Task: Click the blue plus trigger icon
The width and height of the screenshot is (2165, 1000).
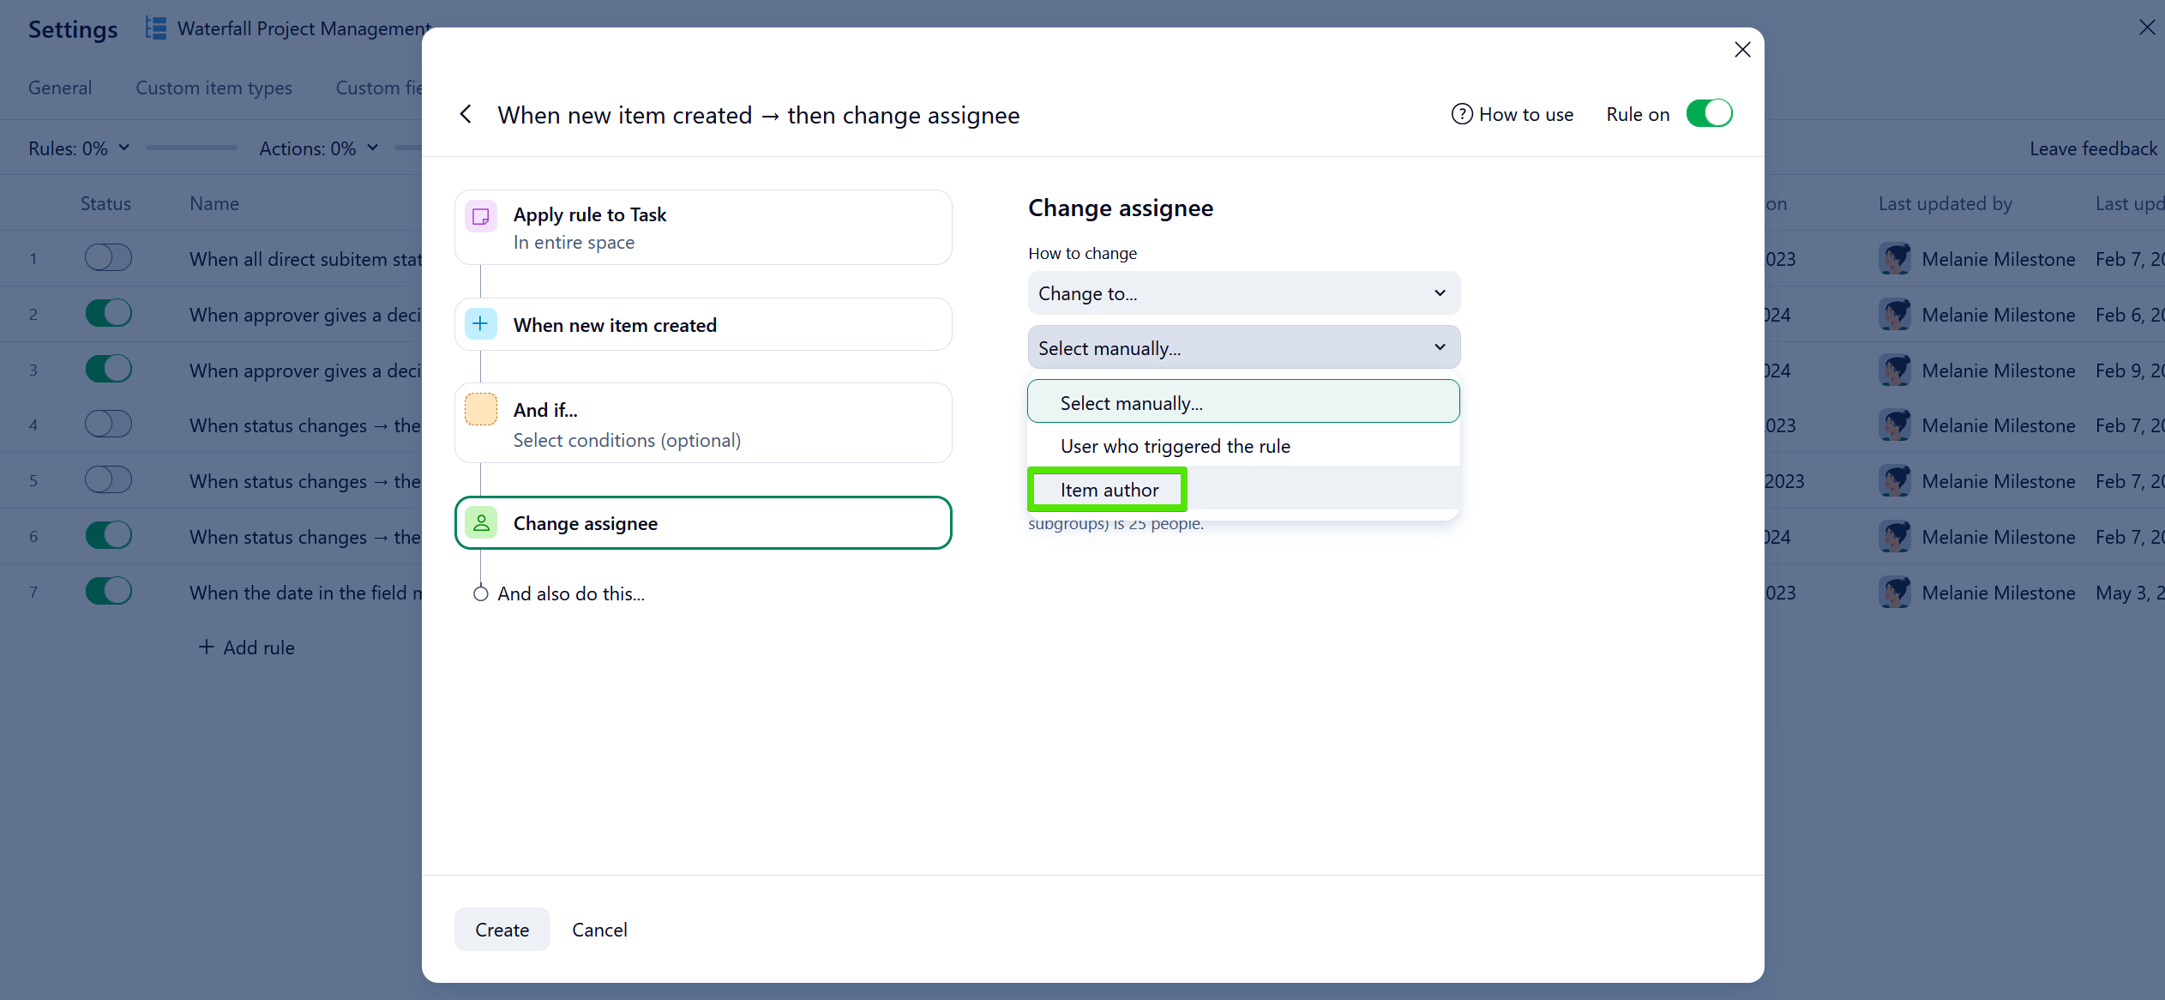Action: click(481, 324)
